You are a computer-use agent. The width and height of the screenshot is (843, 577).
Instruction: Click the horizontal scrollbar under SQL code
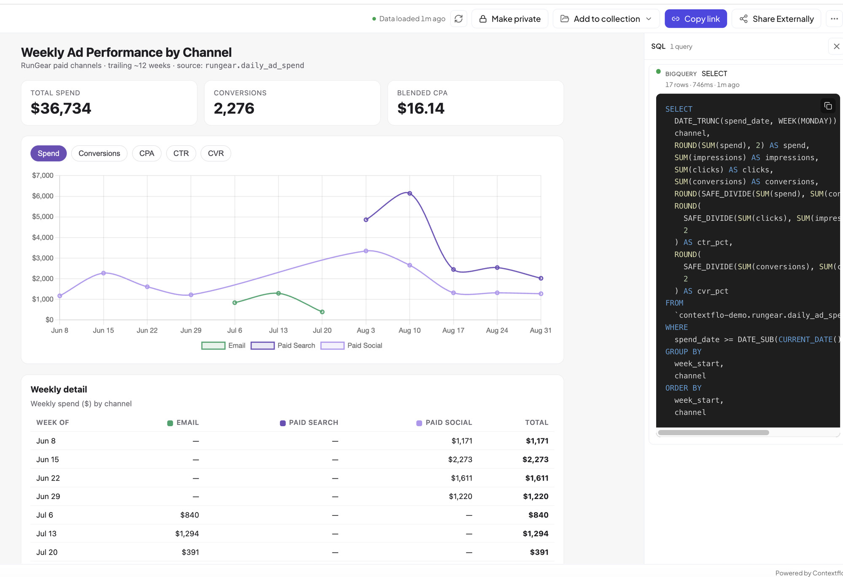(713, 432)
